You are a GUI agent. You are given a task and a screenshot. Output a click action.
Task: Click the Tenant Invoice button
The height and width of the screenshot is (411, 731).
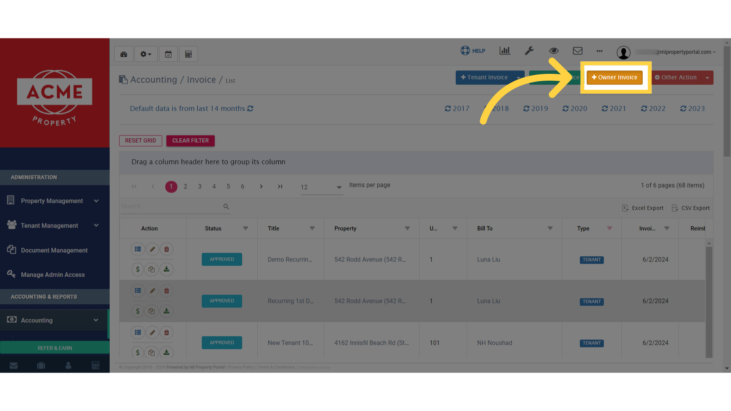point(484,77)
